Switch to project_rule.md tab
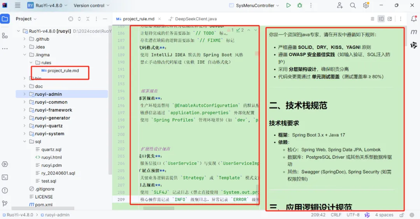 point(136,19)
